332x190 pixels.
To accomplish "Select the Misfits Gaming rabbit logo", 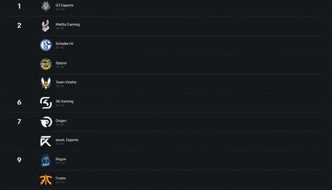I will [46, 26].
